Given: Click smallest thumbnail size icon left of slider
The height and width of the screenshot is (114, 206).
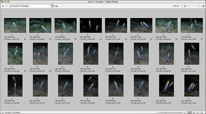Looking at the screenshot, I should point(158,112).
